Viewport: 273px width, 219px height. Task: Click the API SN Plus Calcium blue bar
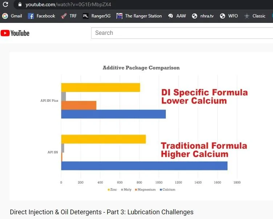tap(113, 114)
